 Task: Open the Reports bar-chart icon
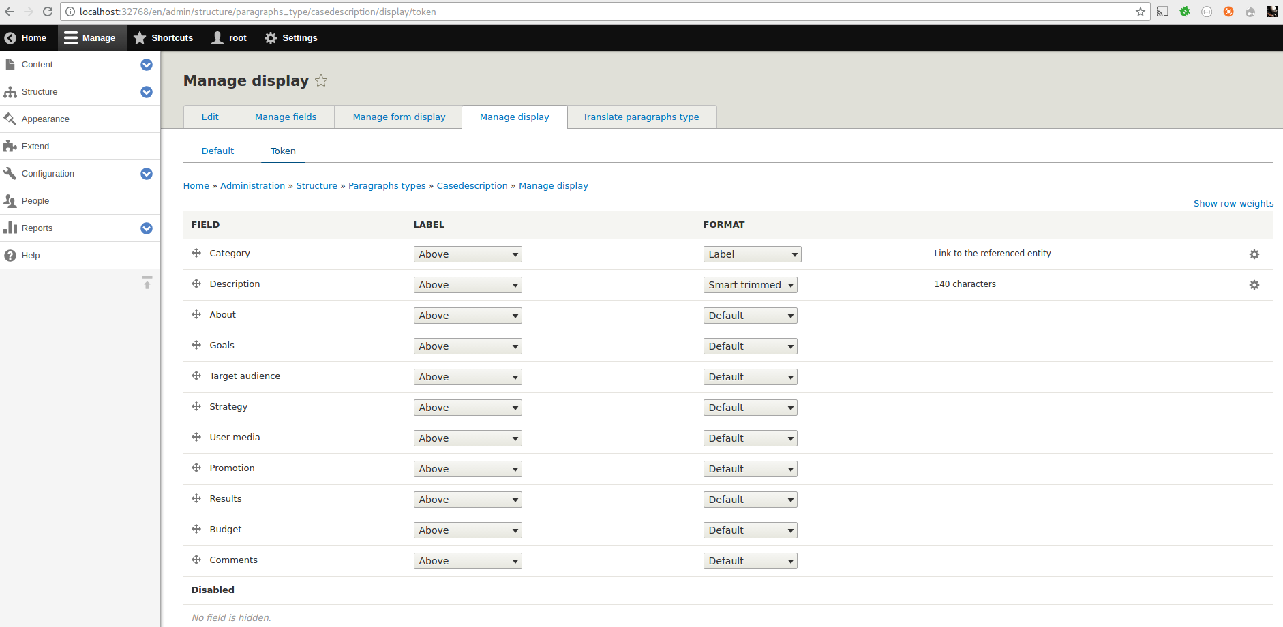coord(10,228)
